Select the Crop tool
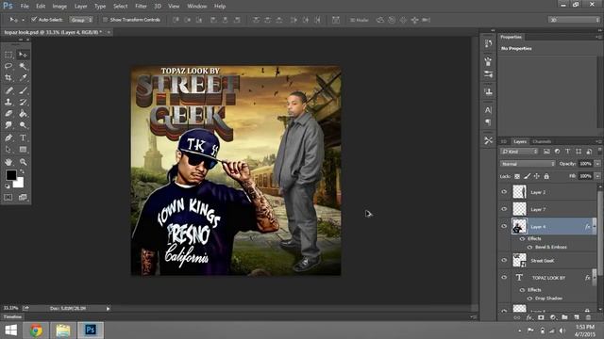 tap(8, 77)
